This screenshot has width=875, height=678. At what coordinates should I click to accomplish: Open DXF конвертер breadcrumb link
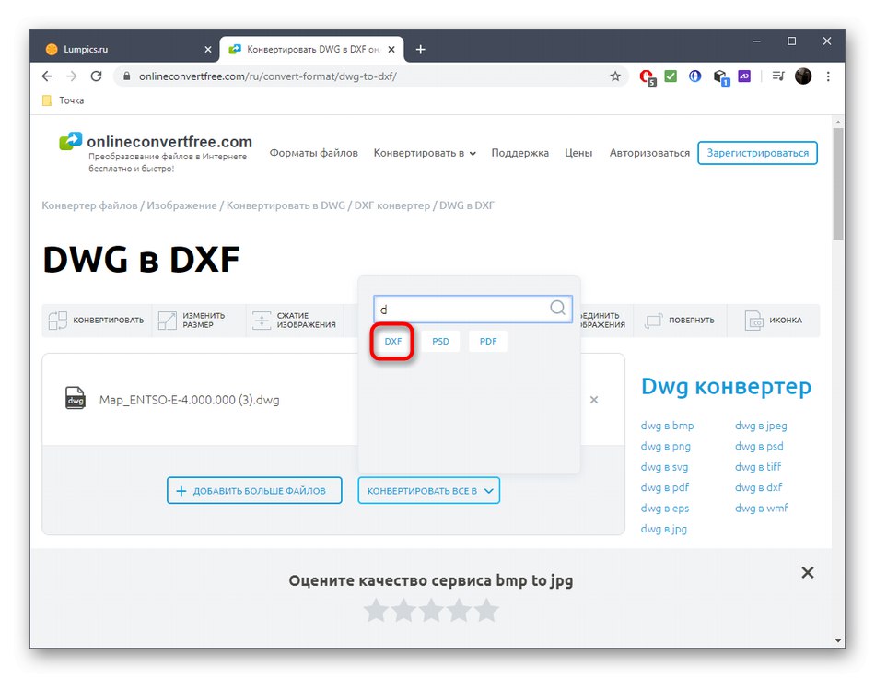[x=392, y=205]
